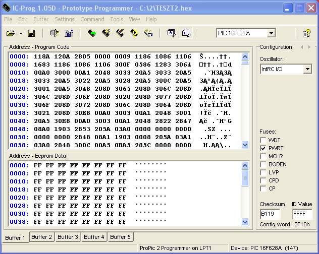Image resolution: width=319 pixels, height=254 pixels.
Task: Open the Buffer menu
Action: 41,19
